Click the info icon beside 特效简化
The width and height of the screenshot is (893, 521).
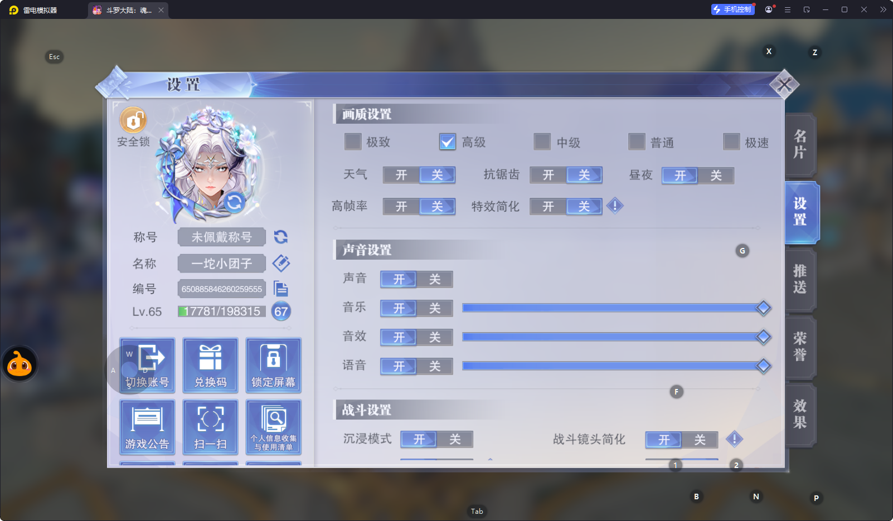(x=615, y=206)
